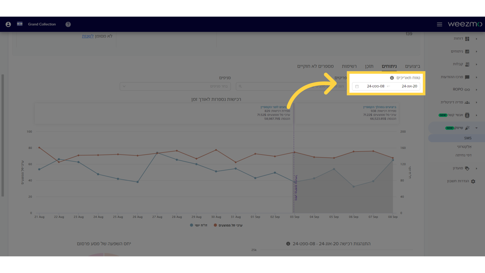Click the weezmo logo

(x=465, y=24)
